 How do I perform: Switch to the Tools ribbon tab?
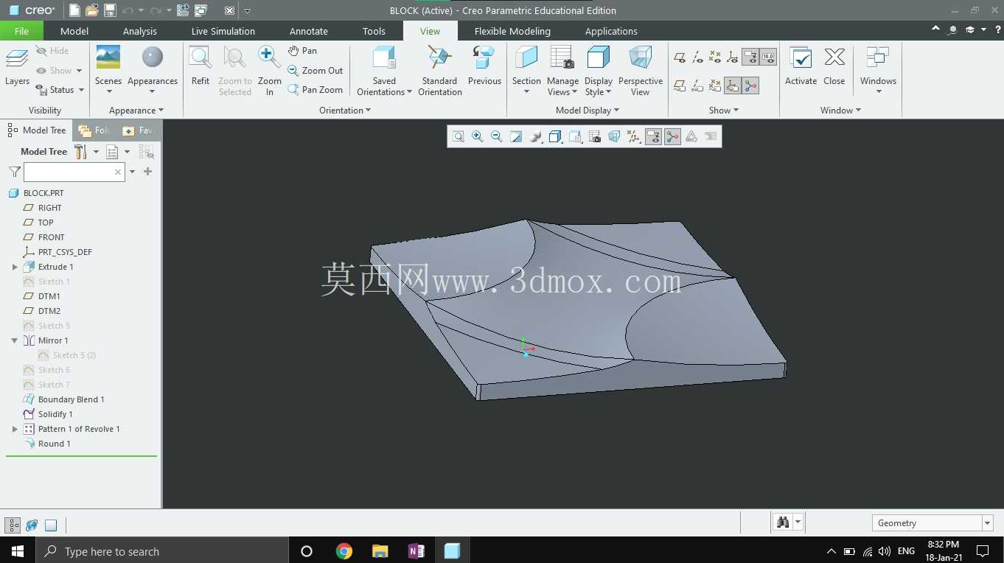tap(374, 31)
